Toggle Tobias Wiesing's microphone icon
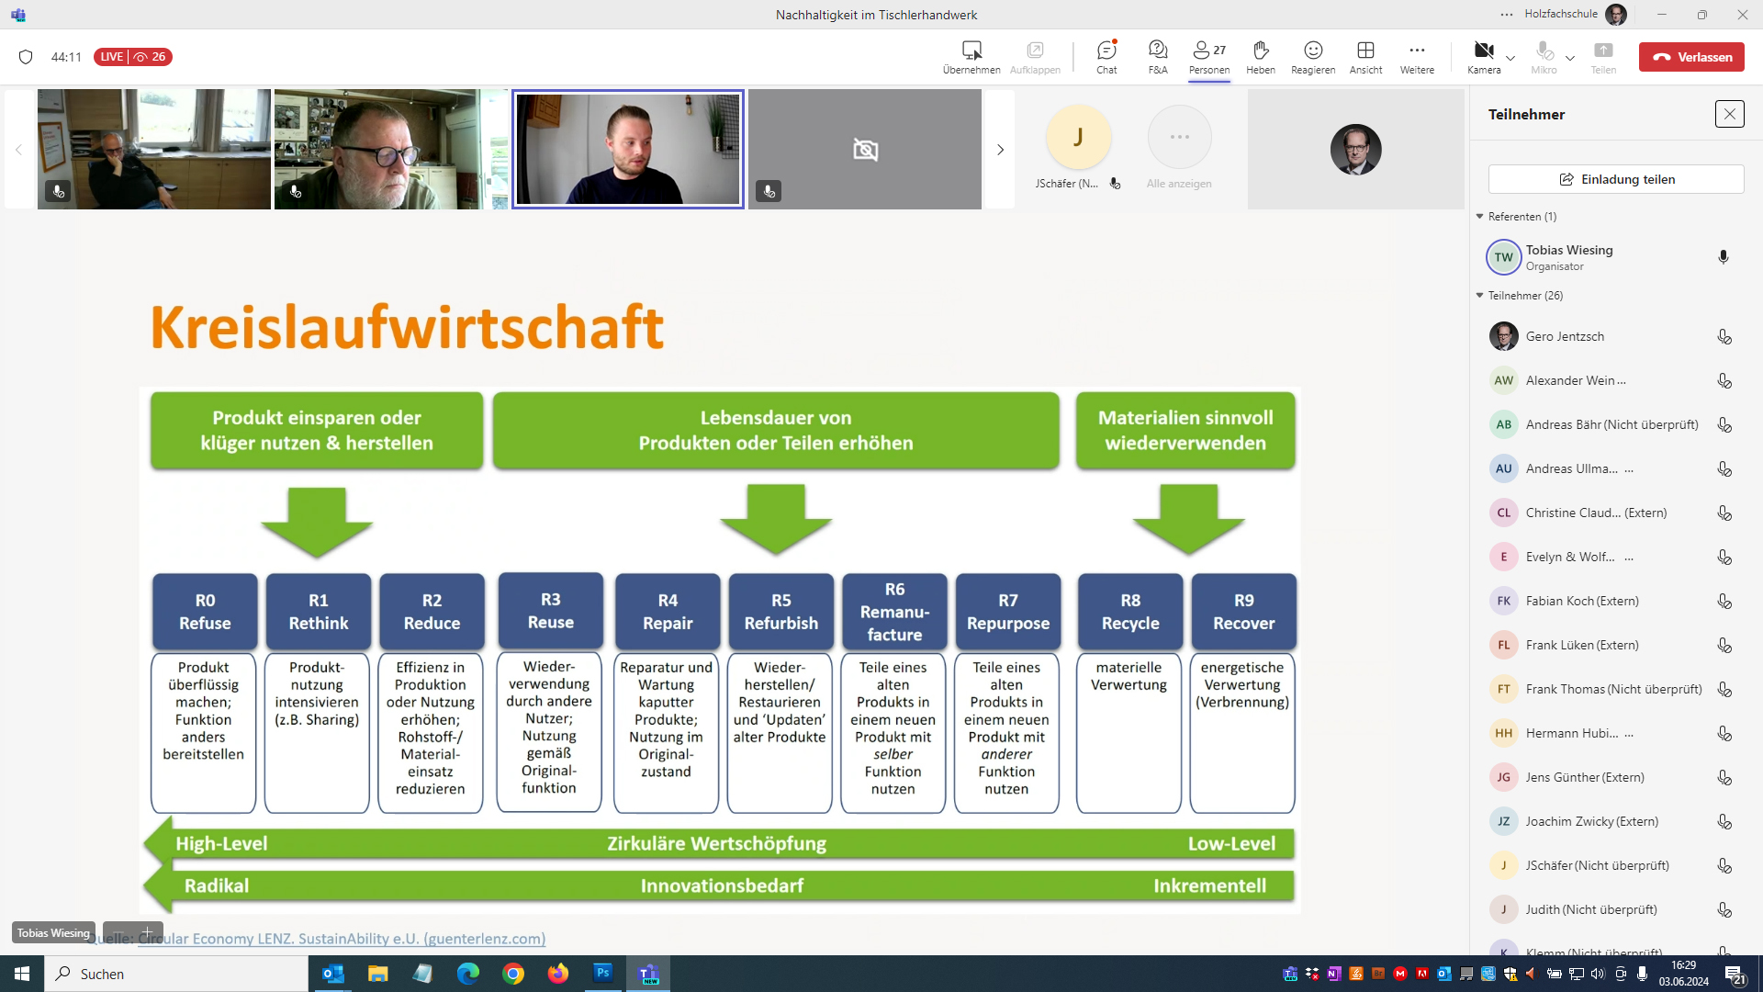The image size is (1763, 992). tap(1724, 257)
